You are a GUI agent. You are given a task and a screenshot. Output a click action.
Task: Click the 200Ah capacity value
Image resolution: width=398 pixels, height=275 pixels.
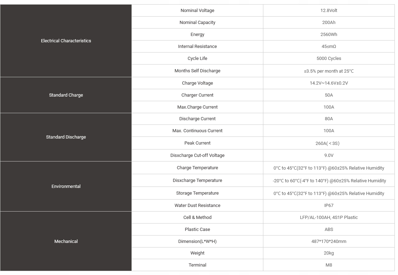pyautogui.click(x=329, y=23)
